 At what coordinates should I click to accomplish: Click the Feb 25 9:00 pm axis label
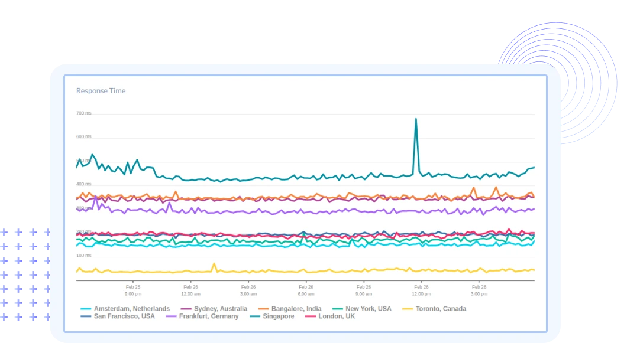[x=133, y=290]
